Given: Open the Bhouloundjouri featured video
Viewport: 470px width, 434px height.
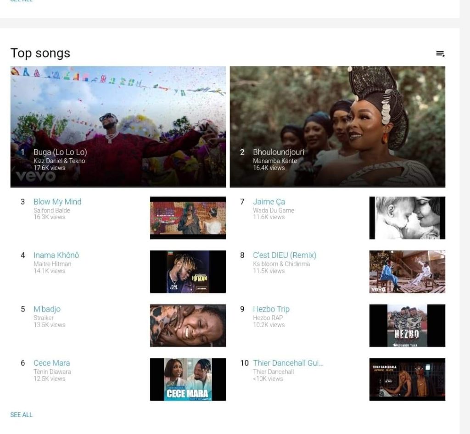Looking at the screenshot, I should pos(337,127).
